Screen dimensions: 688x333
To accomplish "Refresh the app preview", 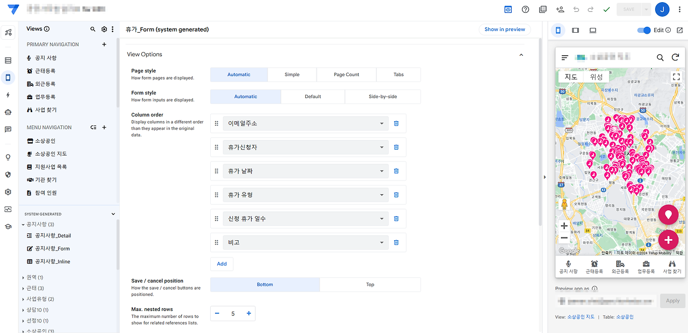I will [x=676, y=57].
